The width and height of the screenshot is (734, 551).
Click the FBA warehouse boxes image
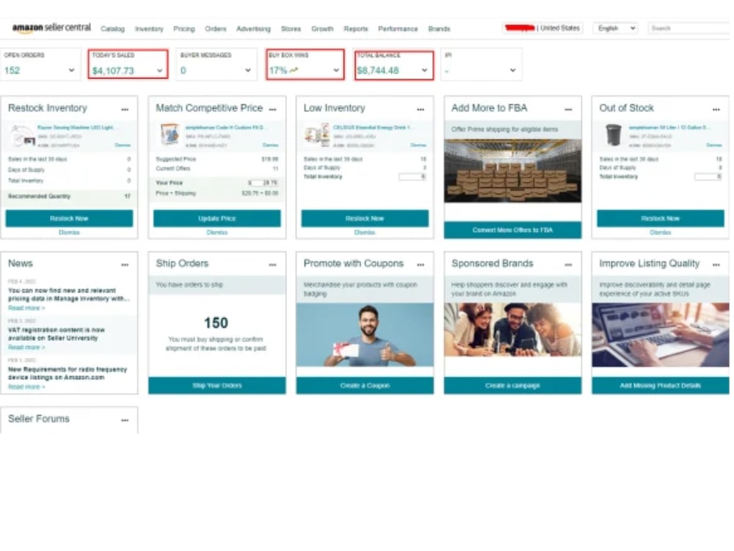tap(512, 170)
